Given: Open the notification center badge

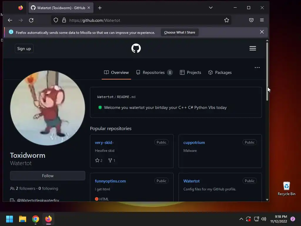Looking at the screenshot, I should coord(292,219).
